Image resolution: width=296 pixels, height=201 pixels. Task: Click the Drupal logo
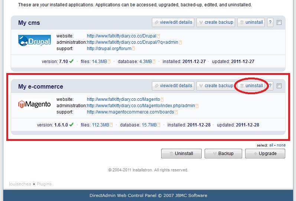pos(35,40)
